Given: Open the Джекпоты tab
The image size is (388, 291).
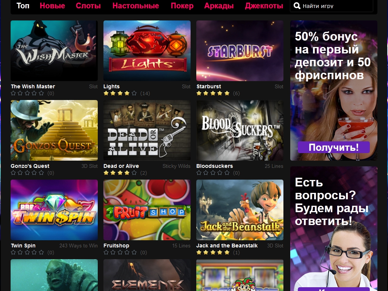Looking at the screenshot, I should pos(264,5).
